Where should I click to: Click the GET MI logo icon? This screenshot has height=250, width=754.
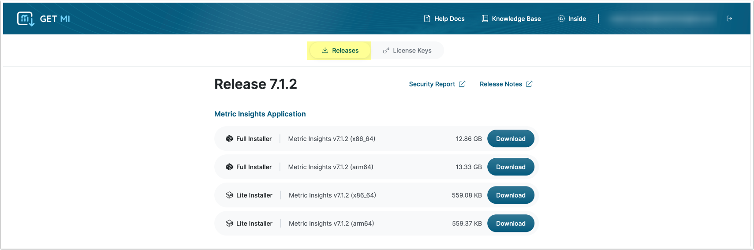coord(26,19)
